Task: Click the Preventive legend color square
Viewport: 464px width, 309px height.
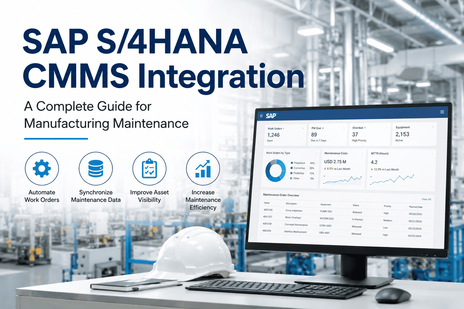Action: pyautogui.click(x=292, y=163)
